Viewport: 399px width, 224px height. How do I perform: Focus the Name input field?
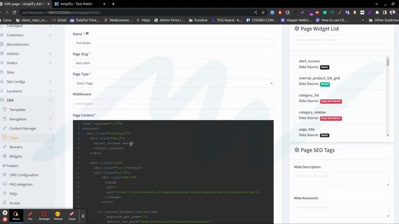[173, 43]
